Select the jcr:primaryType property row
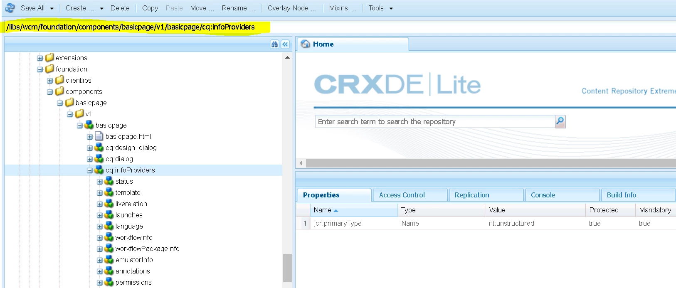 (x=486, y=223)
